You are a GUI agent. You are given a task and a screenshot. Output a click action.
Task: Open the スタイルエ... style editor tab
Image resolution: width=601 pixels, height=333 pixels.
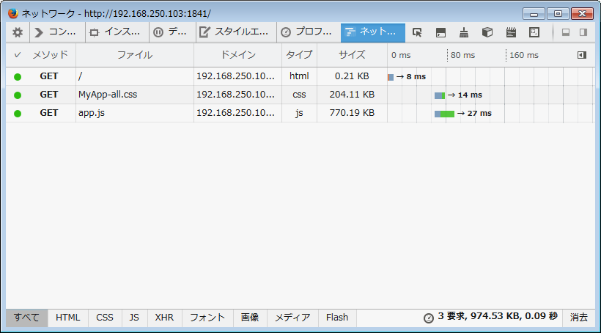coord(236,32)
